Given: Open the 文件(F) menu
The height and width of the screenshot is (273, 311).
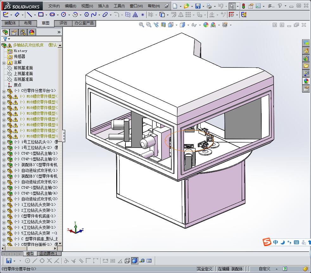Looking at the screenshot, I should pyautogui.click(x=54, y=6).
